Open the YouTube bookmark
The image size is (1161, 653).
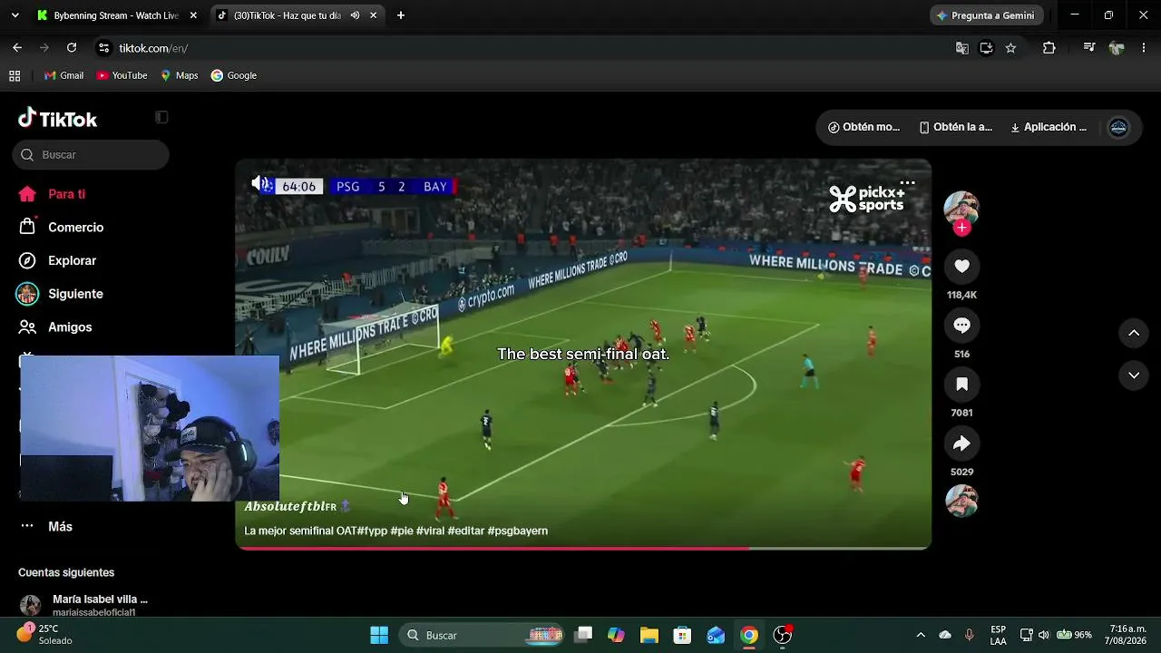pyautogui.click(x=122, y=76)
